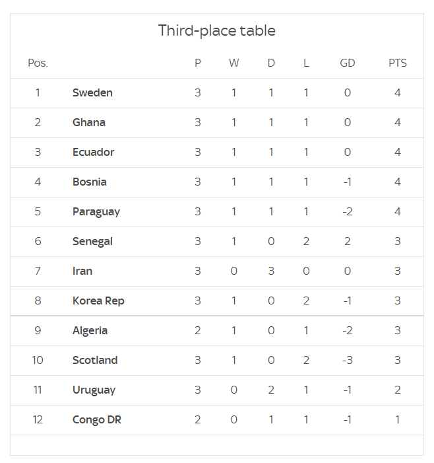434x463 pixels.
Task: Click the P column header
Action: [x=197, y=63]
